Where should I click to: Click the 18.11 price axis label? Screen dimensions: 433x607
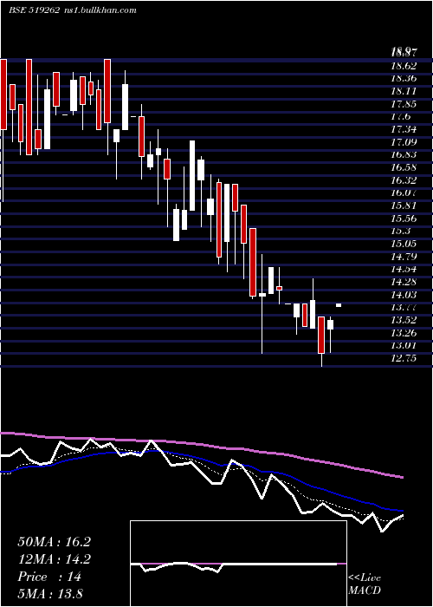404,91
